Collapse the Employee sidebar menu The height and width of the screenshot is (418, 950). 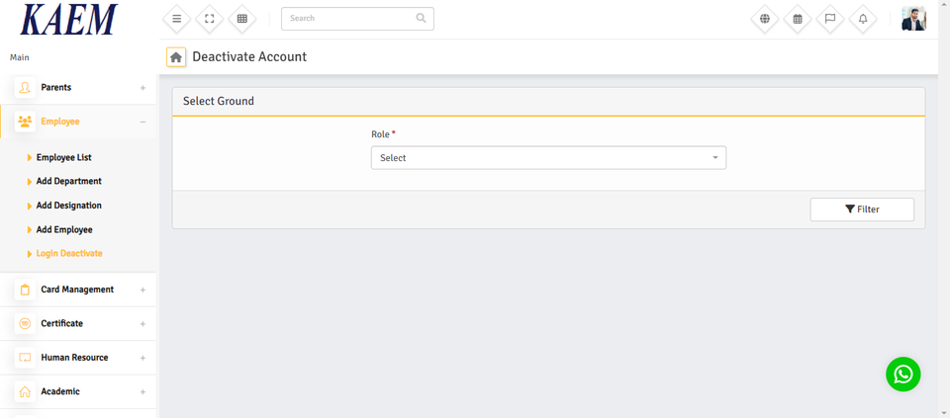point(79,122)
